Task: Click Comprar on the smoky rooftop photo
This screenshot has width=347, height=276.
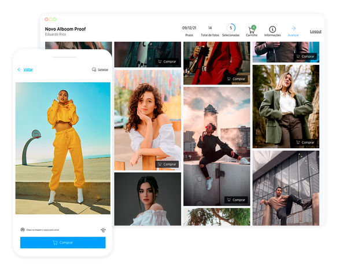Action: [x=236, y=200]
